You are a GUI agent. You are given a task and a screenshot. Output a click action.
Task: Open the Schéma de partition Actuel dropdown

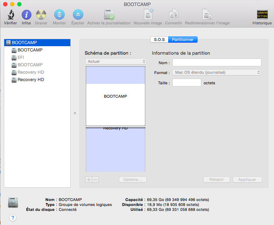116,61
